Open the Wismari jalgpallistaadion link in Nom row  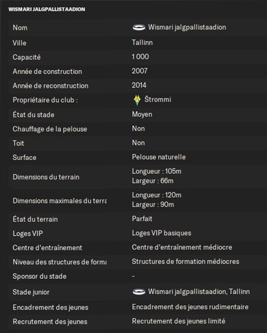[x=187, y=27]
